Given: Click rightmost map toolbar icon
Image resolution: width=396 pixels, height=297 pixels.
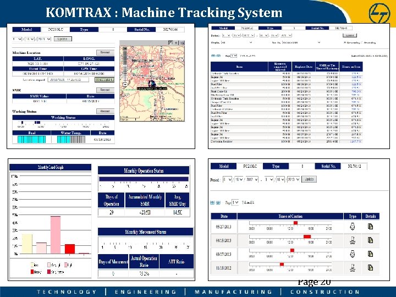Looking at the screenshot, I should click(x=182, y=43).
